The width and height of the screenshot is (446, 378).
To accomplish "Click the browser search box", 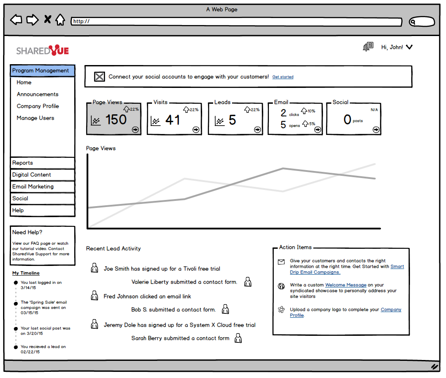I will pos(422,22).
